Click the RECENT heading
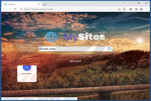This screenshot has height=101, width=151. (75, 61)
